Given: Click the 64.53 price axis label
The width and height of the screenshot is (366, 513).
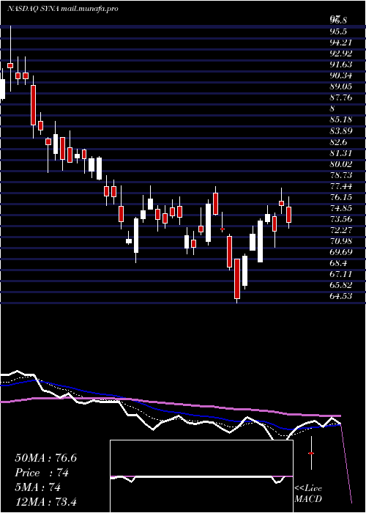Looking at the screenshot, I should click(x=342, y=298).
